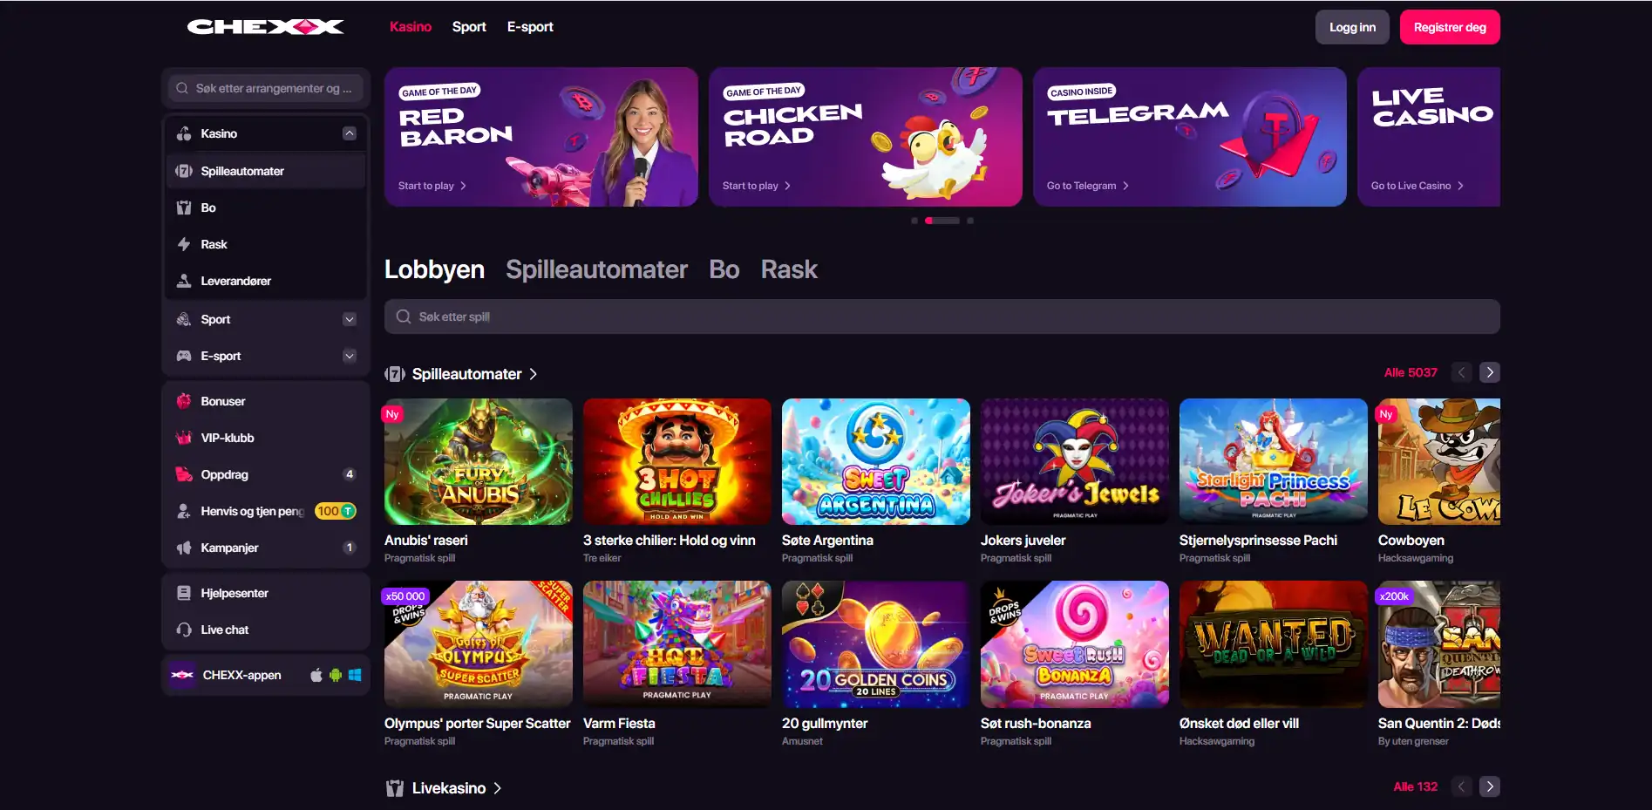Download the Windows app version
1652x810 pixels.
tap(355, 675)
